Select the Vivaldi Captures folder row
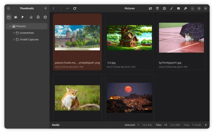This screenshot has height=133, width=214. coord(27,39)
